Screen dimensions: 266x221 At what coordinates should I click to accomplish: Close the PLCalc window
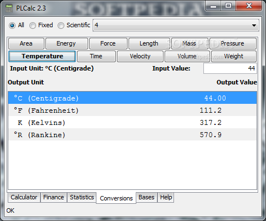pos(249,6)
